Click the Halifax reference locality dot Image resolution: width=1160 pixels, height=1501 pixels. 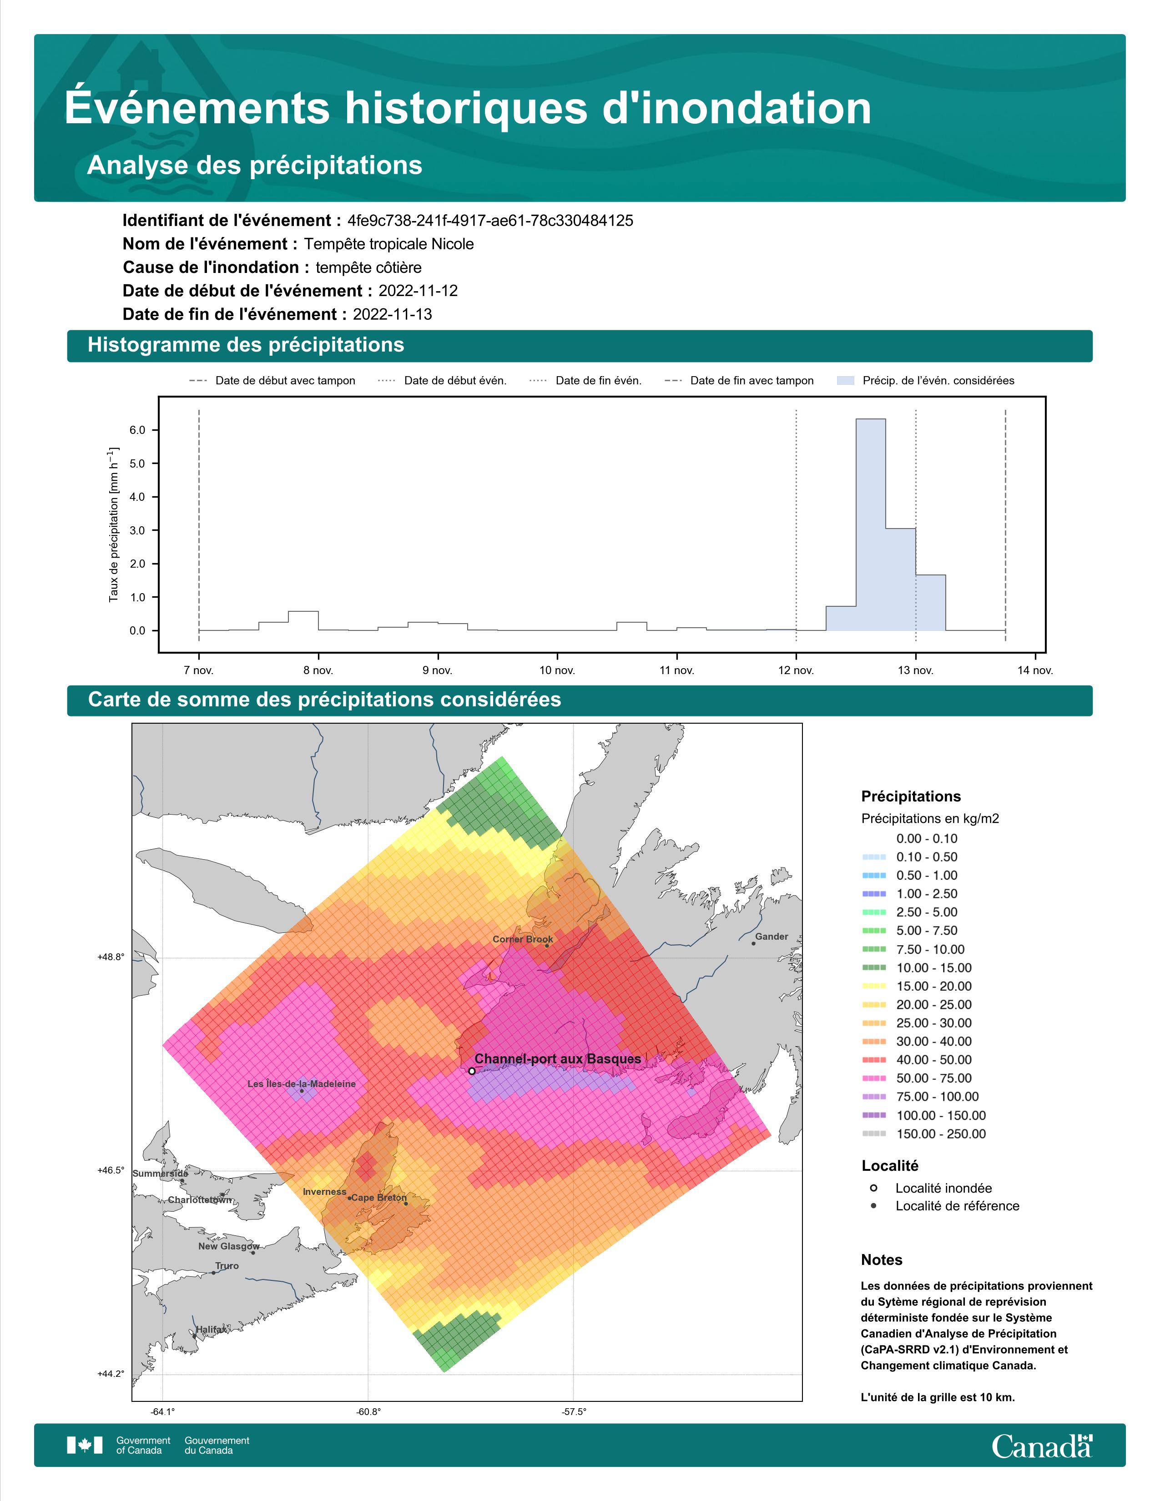coord(195,1336)
